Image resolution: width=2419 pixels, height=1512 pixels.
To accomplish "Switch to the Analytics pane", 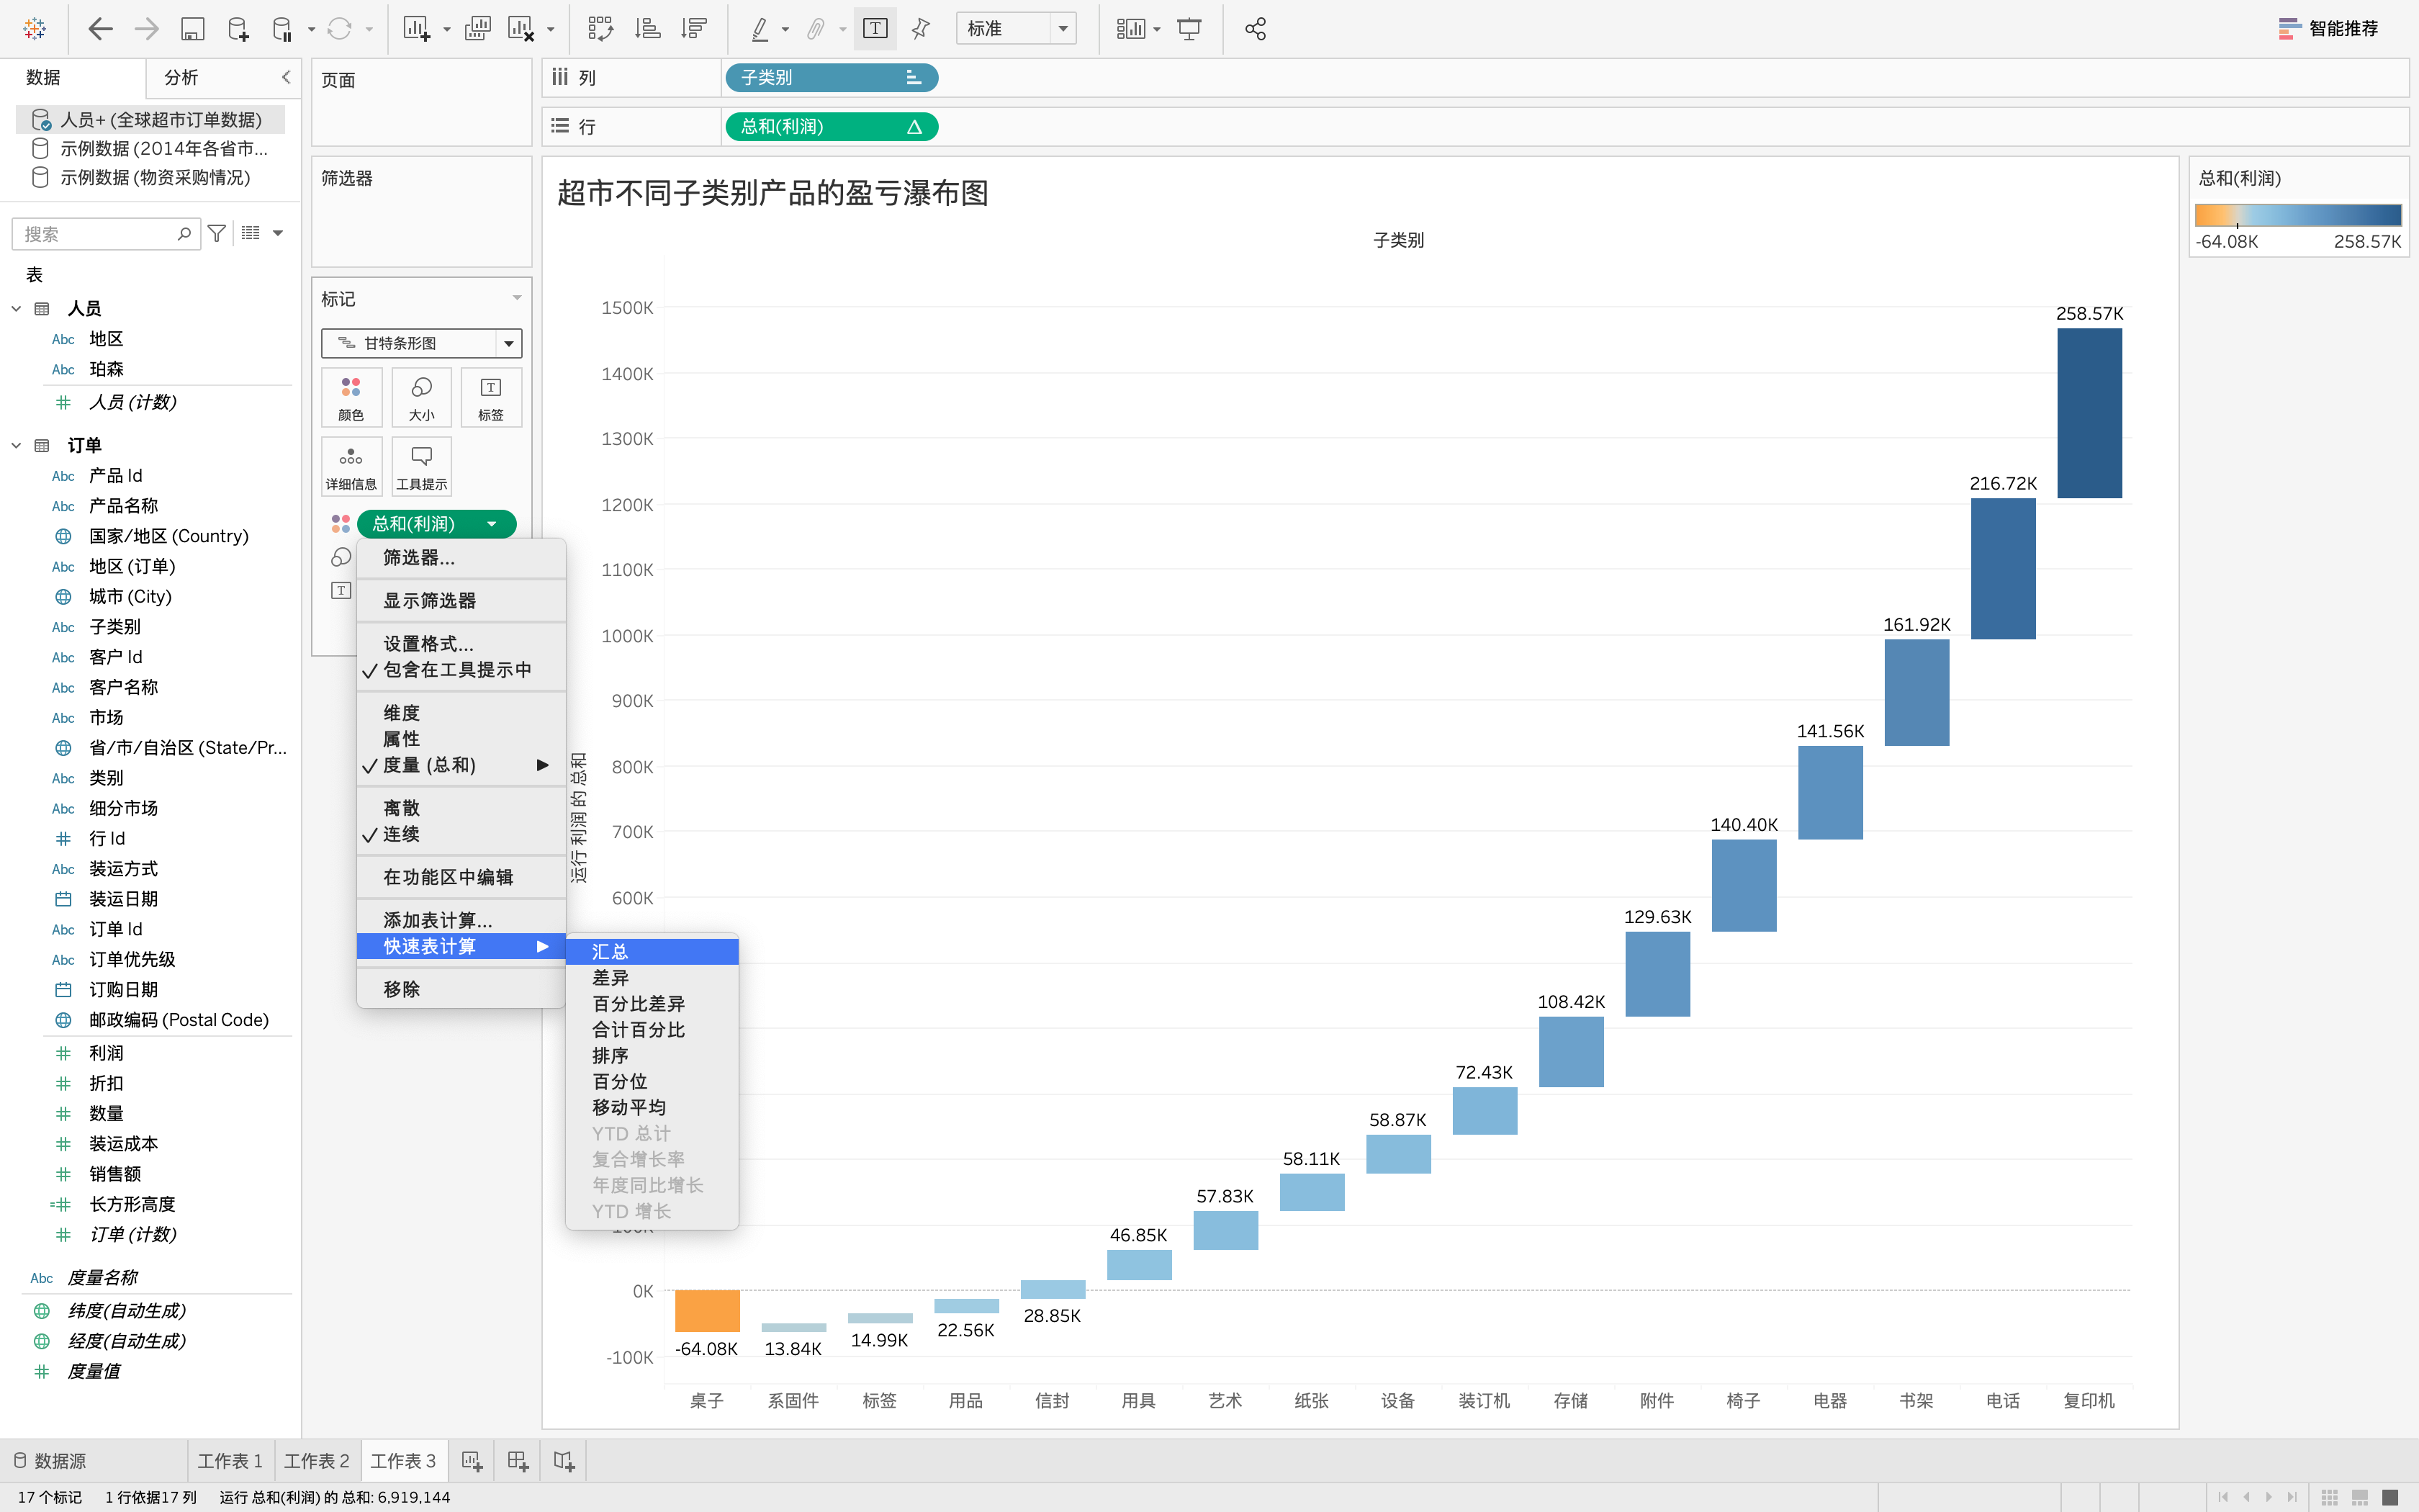I will [x=181, y=77].
